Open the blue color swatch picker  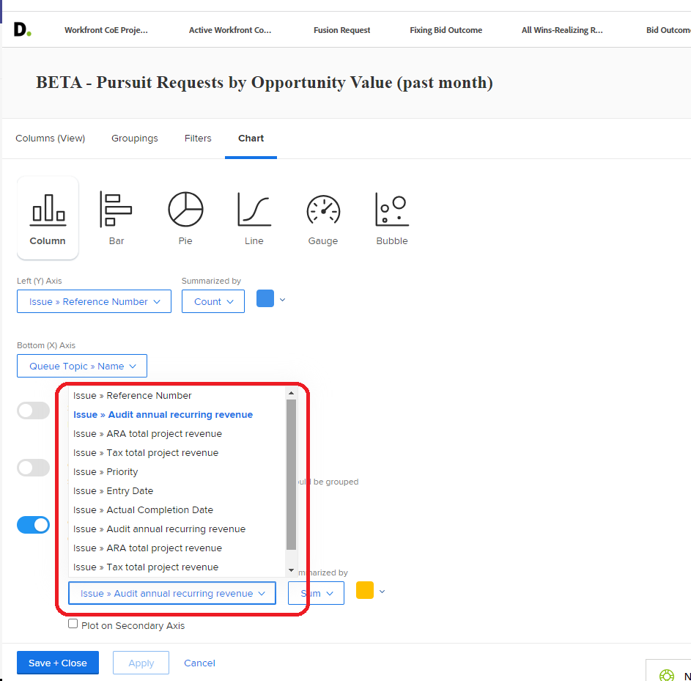pos(265,298)
